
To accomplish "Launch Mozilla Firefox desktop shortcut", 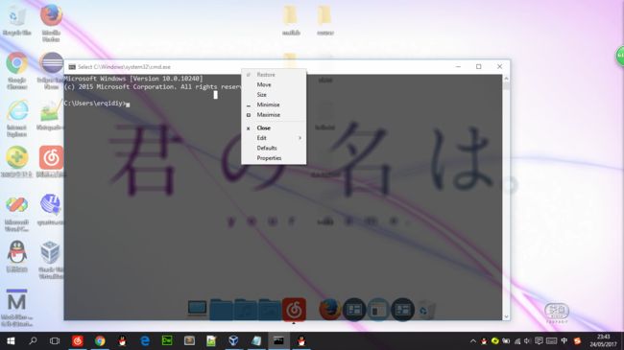I will (51, 22).
